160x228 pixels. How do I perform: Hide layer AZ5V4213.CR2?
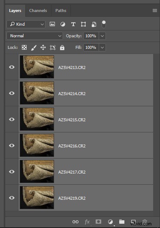[x=12, y=67]
